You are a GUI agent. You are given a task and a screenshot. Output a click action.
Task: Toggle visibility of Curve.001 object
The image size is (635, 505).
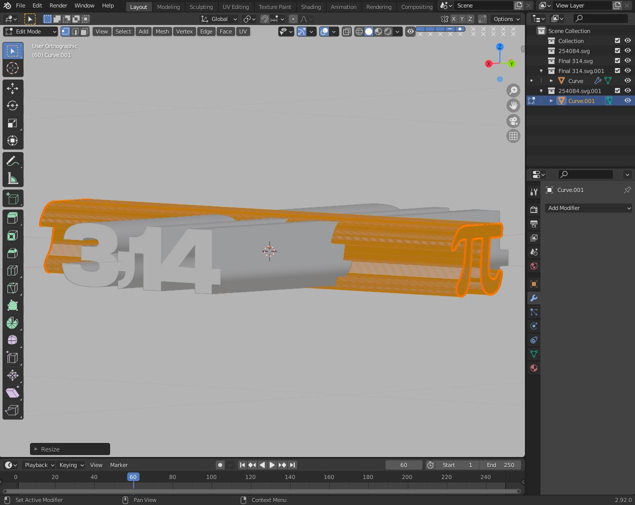pos(627,100)
